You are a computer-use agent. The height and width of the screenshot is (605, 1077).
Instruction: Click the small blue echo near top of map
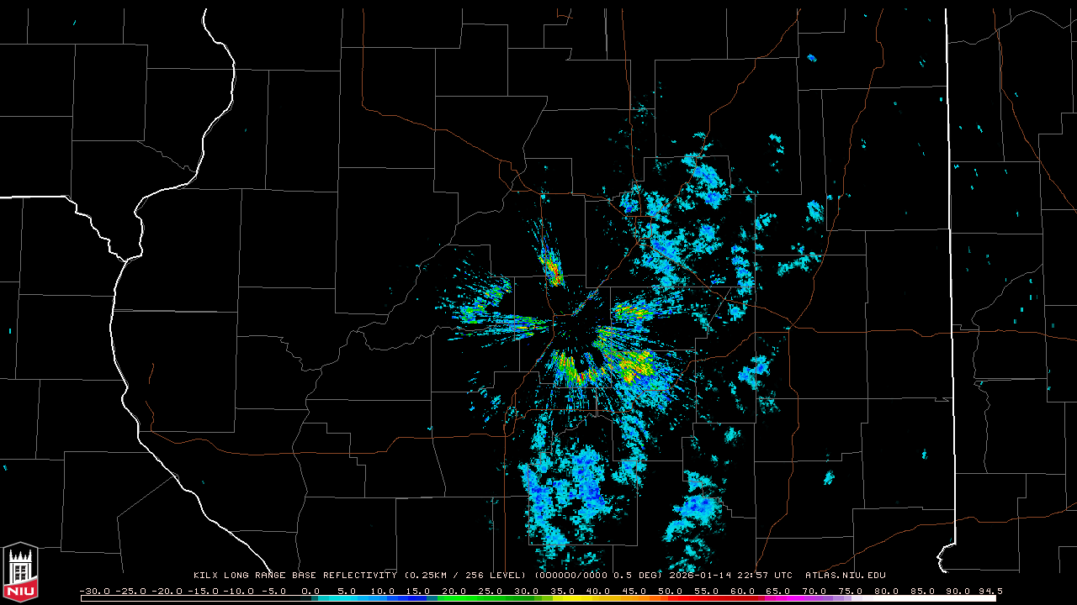click(811, 58)
